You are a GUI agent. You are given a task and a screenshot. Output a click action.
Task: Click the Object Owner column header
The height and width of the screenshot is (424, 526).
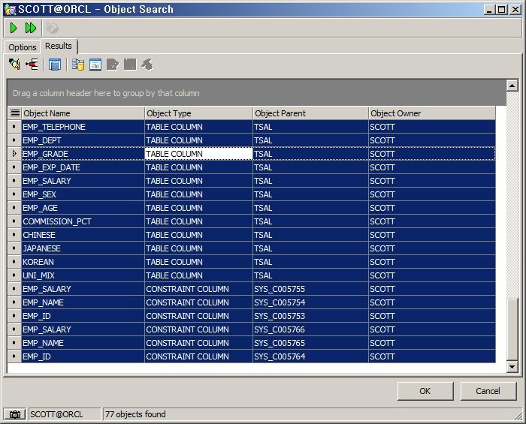tap(431, 113)
